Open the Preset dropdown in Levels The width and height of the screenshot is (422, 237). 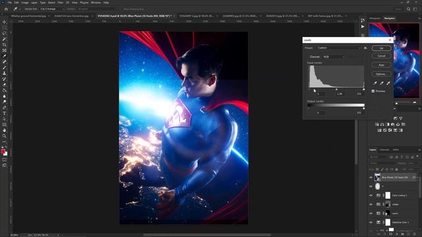[x=338, y=48]
